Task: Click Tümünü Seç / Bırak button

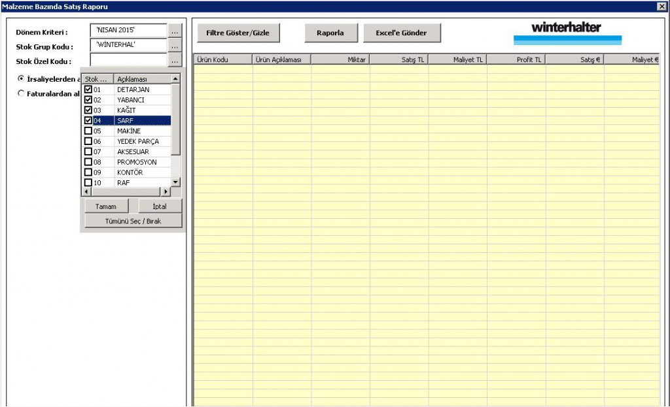Action: pos(133,221)
